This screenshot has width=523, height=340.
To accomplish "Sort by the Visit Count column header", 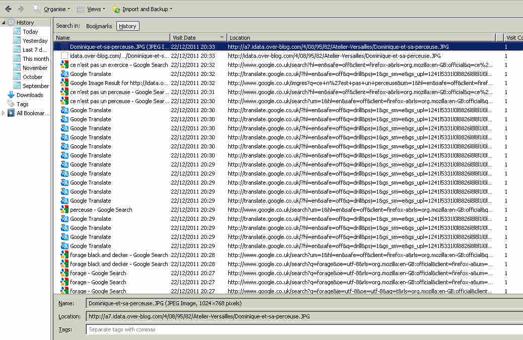I will point(513,38).
